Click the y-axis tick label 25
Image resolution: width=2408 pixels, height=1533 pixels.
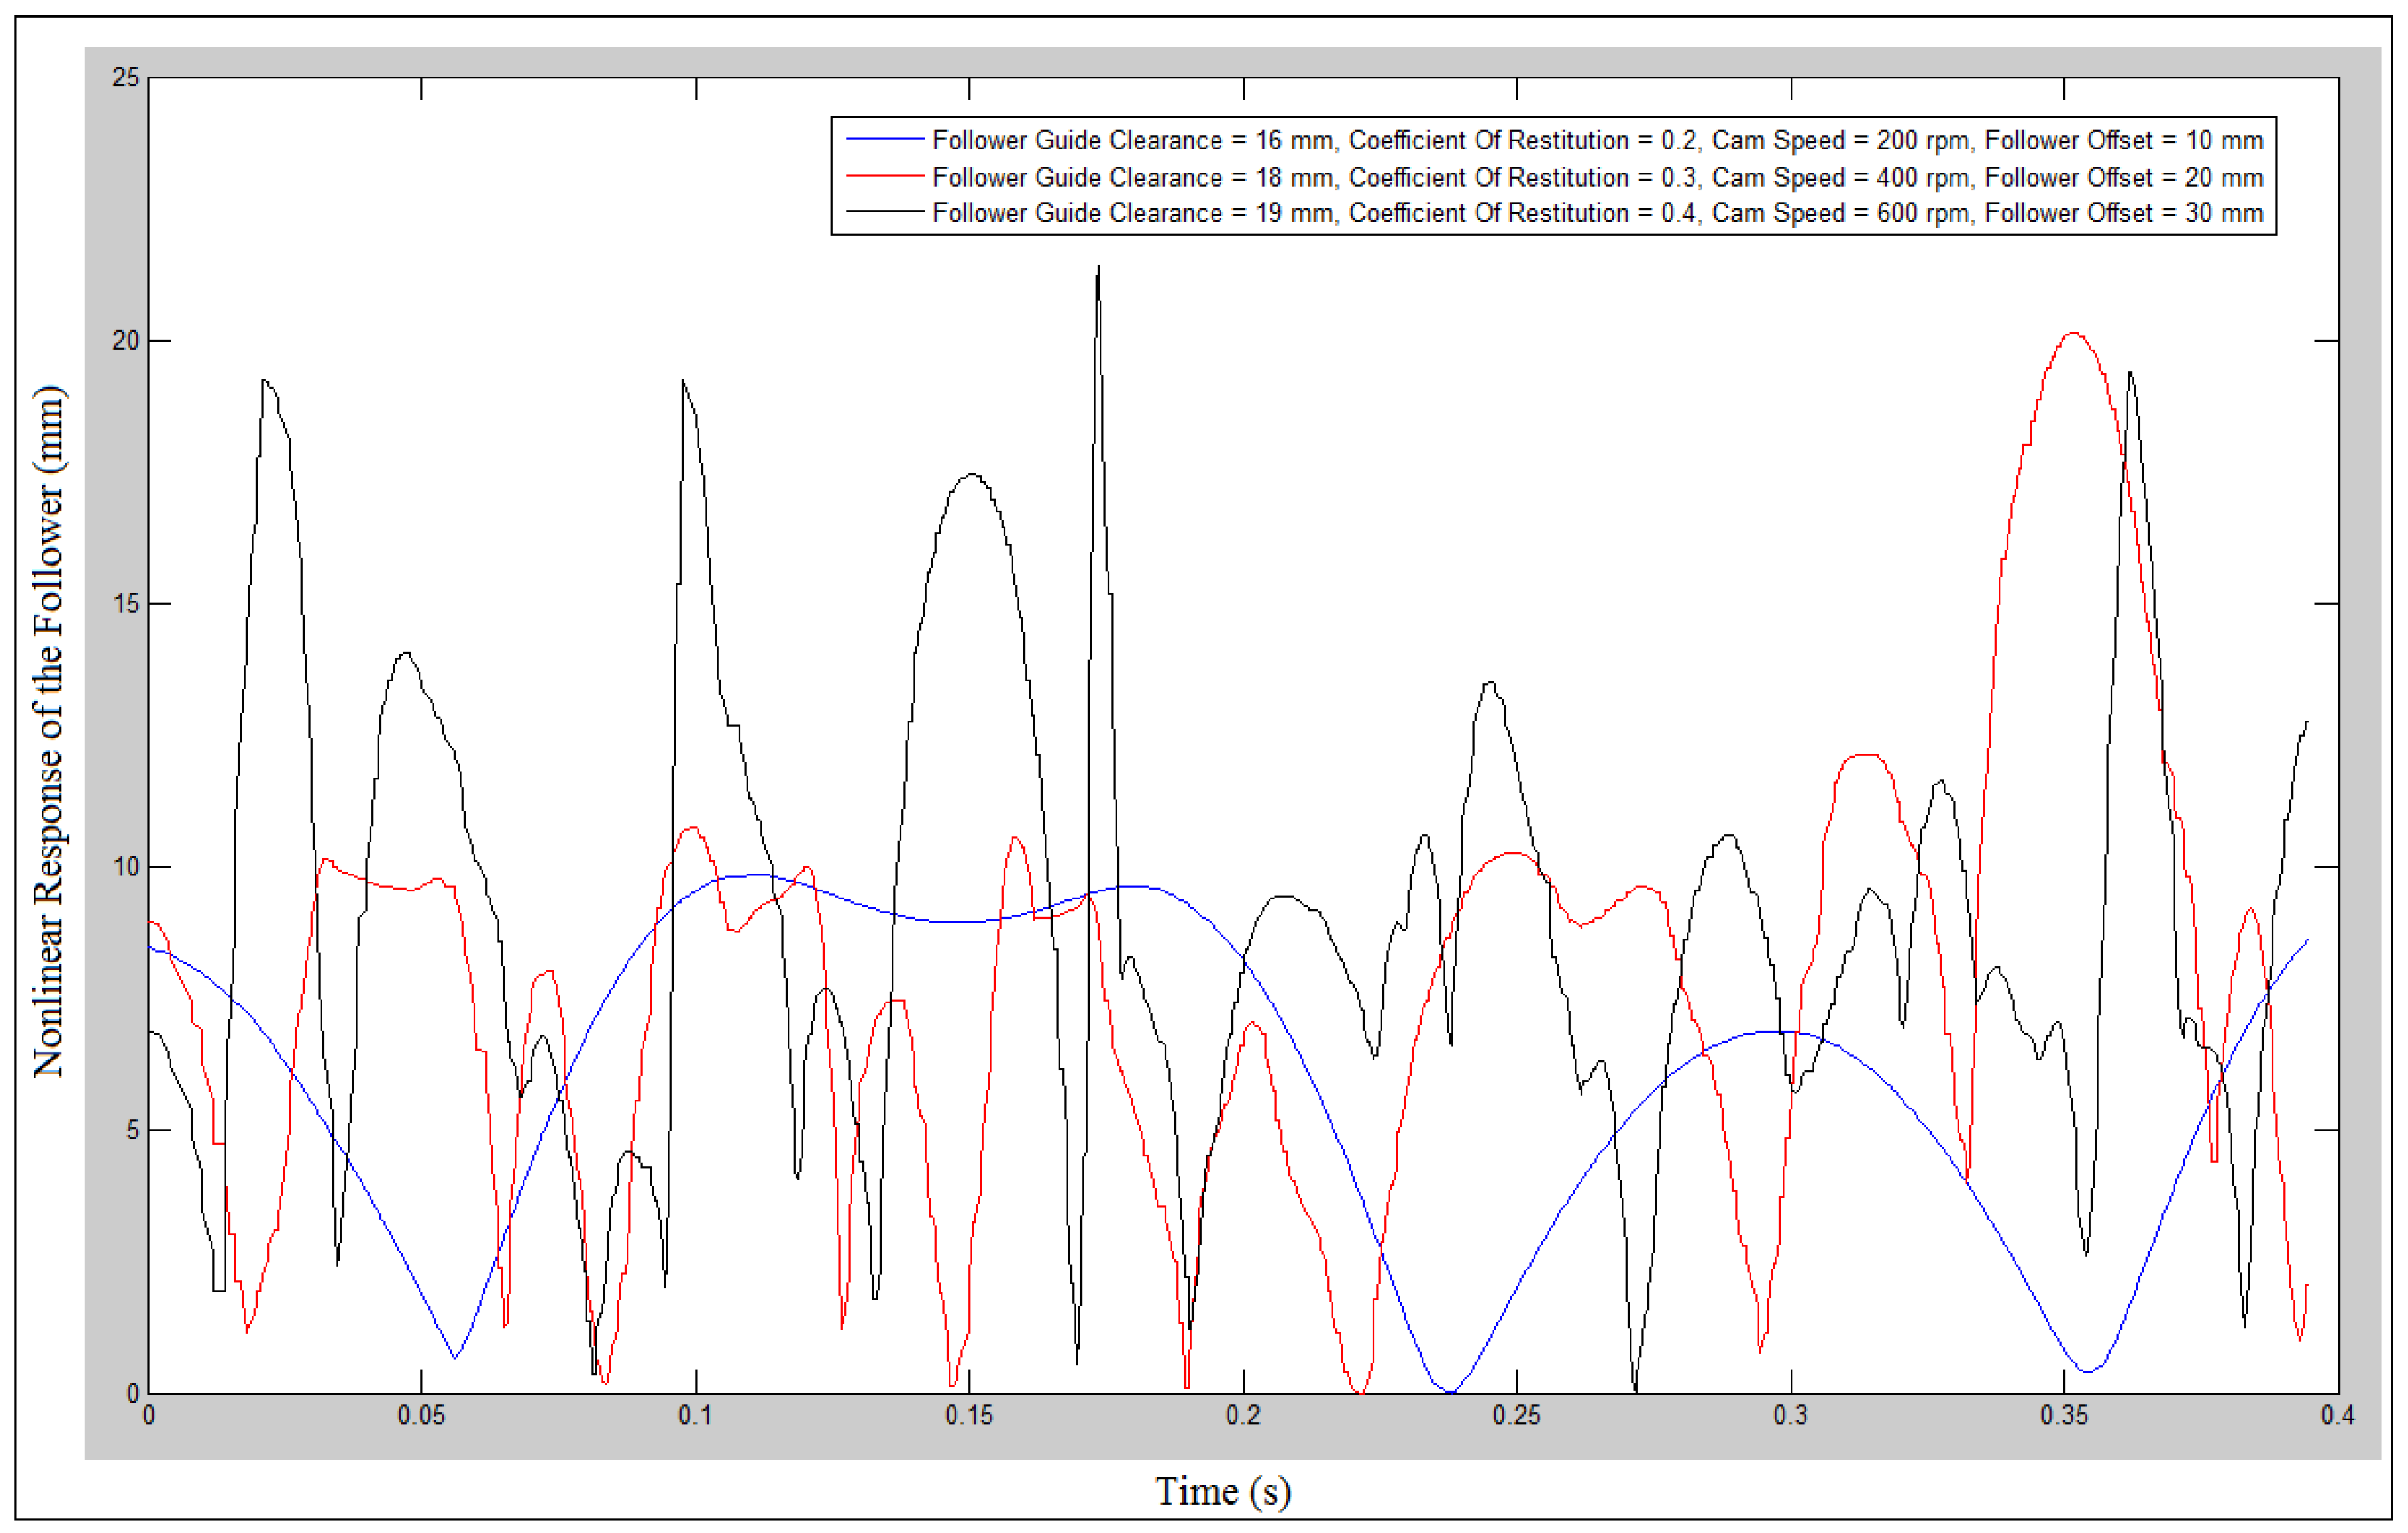[x=126, y=77]
